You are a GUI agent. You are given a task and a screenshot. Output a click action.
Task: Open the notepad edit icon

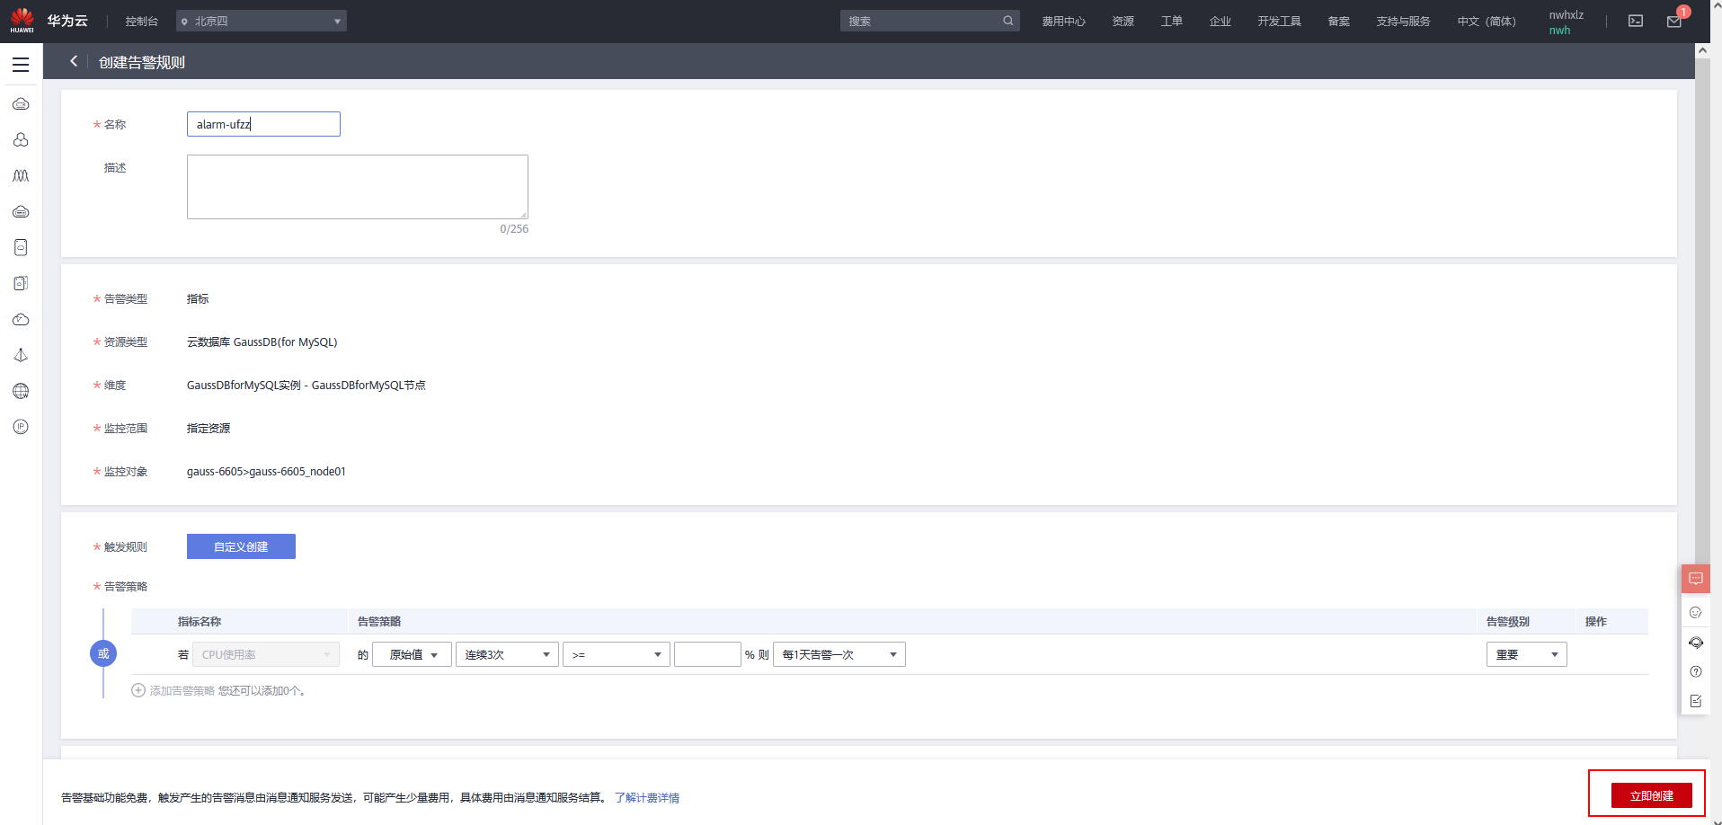point(1696,701)
